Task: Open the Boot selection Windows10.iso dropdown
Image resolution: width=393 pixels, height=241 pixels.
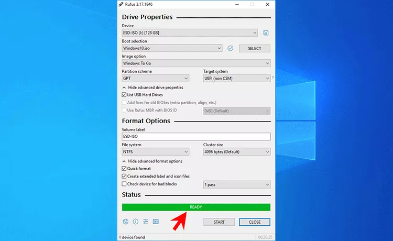Action: (x=172, y=48)
